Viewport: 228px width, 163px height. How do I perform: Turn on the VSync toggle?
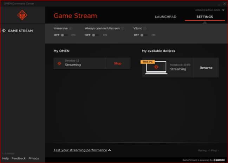[144, 35]
